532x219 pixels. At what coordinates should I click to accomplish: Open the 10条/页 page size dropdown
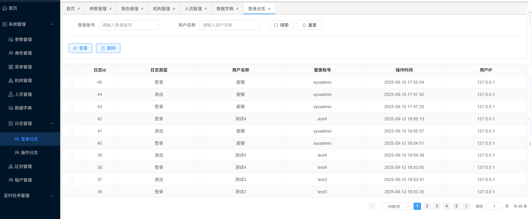pyautogui.click(x=397, y=206)
